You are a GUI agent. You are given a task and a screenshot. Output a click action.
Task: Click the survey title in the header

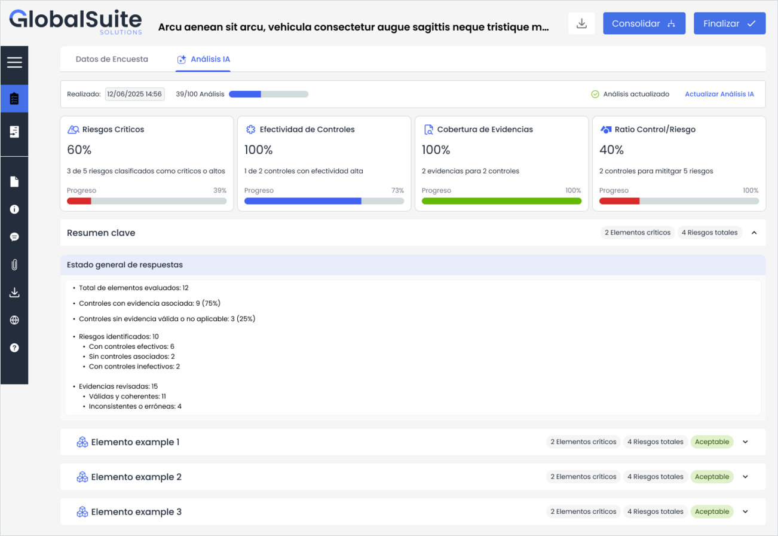pos(353,27)
